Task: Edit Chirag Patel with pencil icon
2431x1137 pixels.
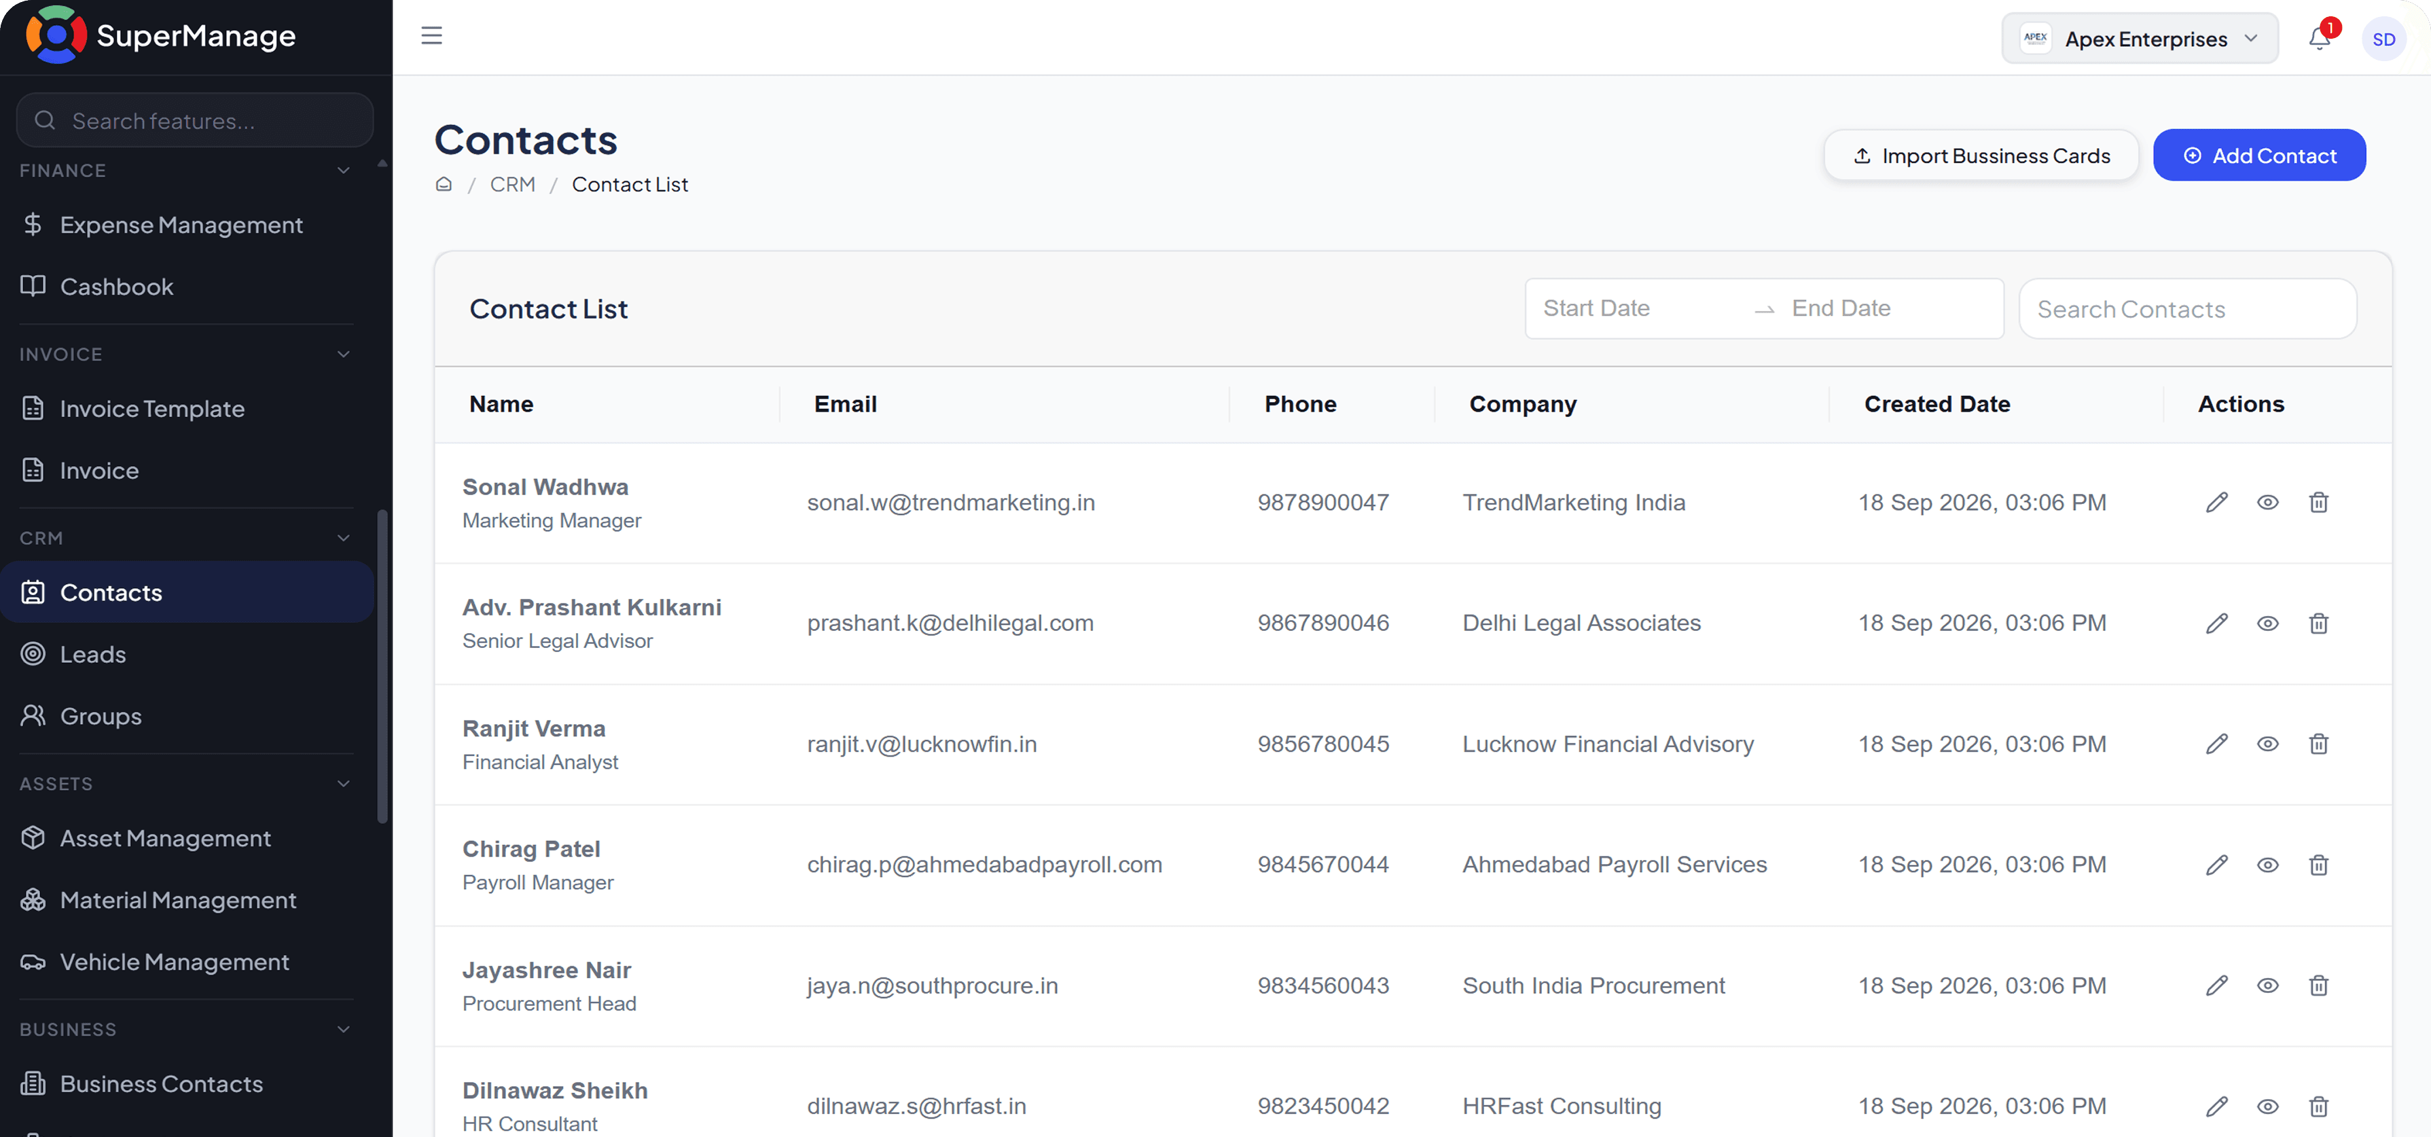Action: click(2217, 865)
